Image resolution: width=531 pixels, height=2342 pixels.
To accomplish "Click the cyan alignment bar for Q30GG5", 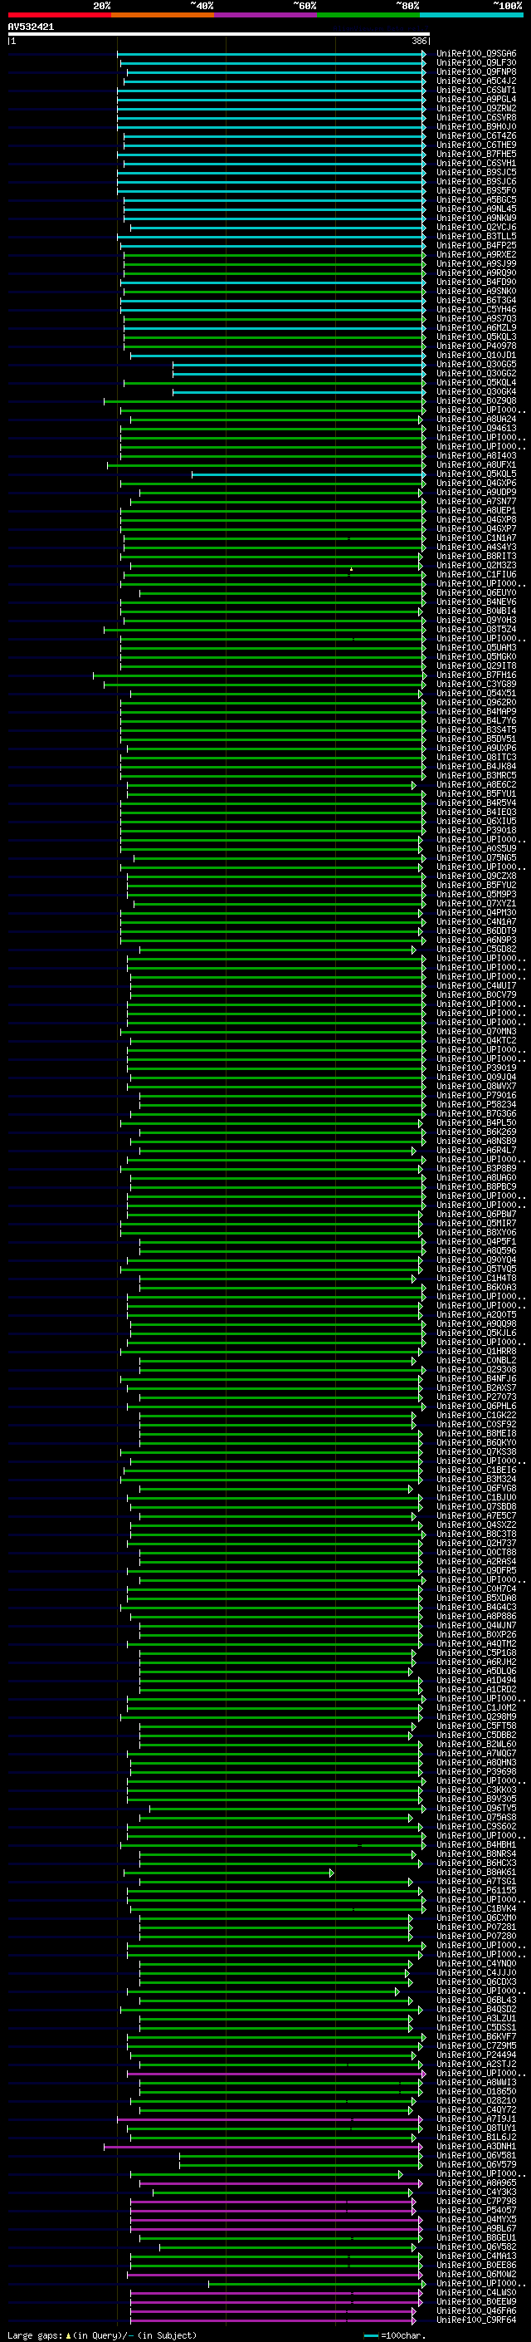I will pyautogui.click(x=300, y=365).
